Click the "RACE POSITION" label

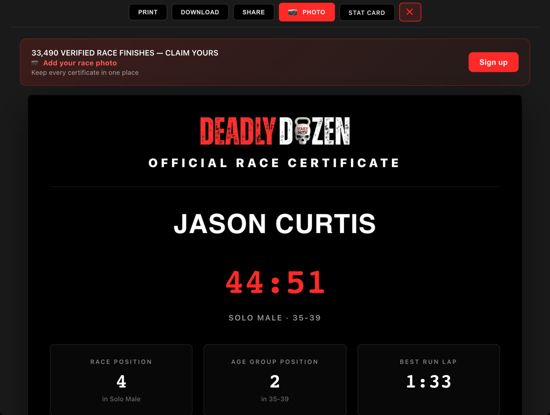(121, 361)
